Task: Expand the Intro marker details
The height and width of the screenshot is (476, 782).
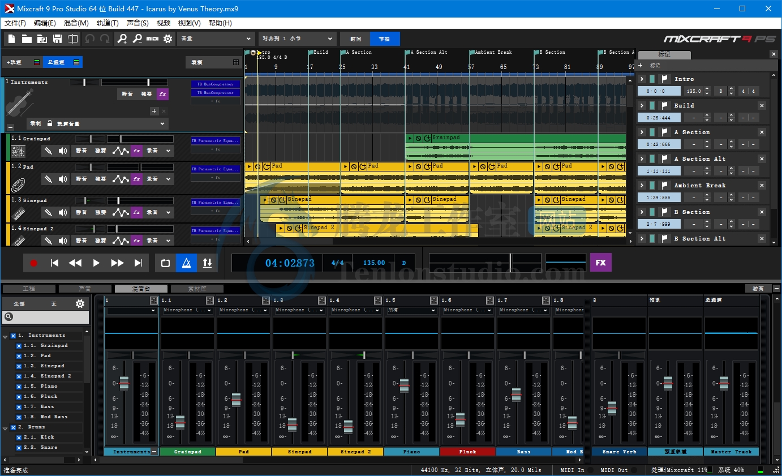Action: (x=642, y=79)
